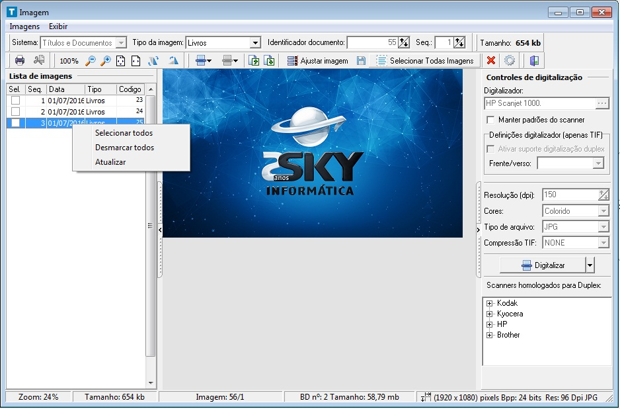Viewport: 620px width, 409px height.
Task: Open the blue scanner icon dropdown arrow
Action: [209, 61]
